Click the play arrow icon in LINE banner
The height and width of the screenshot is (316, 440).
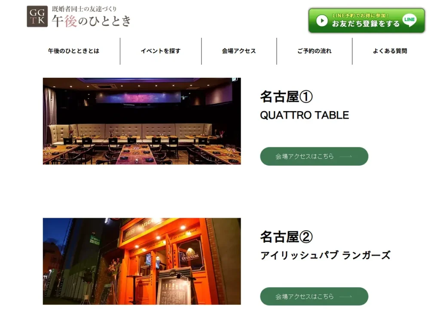(x=322, y=21)
